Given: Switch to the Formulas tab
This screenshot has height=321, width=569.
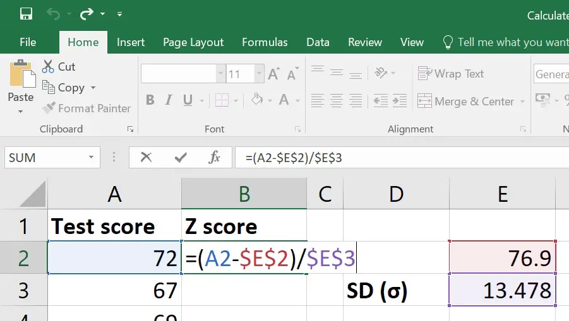Looking at the screenshot, I should [265, 42].
